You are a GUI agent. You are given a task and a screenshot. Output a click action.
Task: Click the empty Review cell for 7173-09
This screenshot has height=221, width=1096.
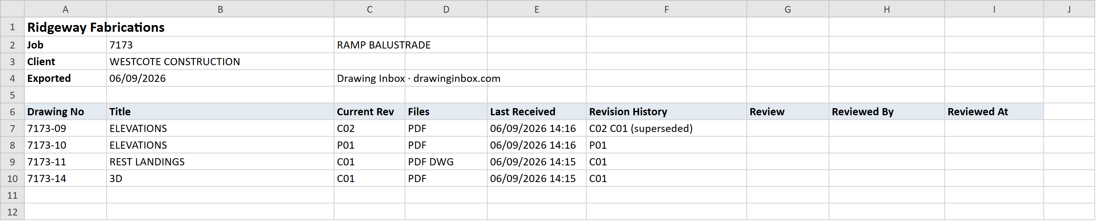pos(788,128)
